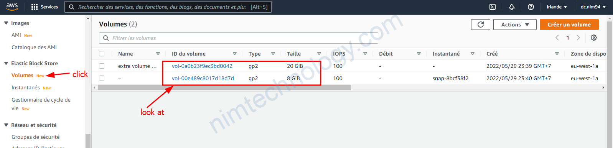Sort by Name column arrow

pyautogui.click(x=158, y=54)
